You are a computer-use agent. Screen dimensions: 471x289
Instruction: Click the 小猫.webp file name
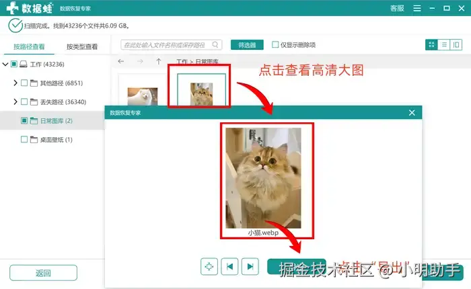coord(263,233)
